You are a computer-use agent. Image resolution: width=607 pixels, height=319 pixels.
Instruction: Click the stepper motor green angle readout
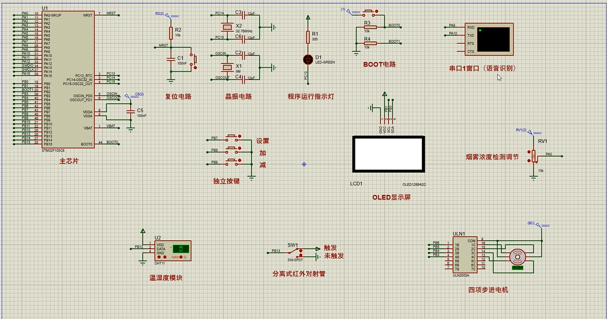518,268
